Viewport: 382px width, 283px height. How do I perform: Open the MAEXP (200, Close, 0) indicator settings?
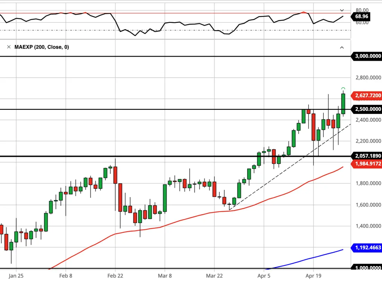[42, 47]
